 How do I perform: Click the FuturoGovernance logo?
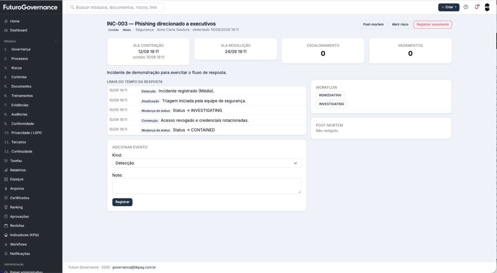[x=30, y=7]
